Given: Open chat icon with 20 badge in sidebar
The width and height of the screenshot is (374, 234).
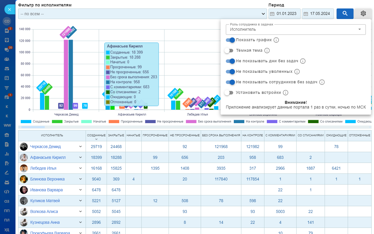Looking at the screenshot, I should point(7,50).
